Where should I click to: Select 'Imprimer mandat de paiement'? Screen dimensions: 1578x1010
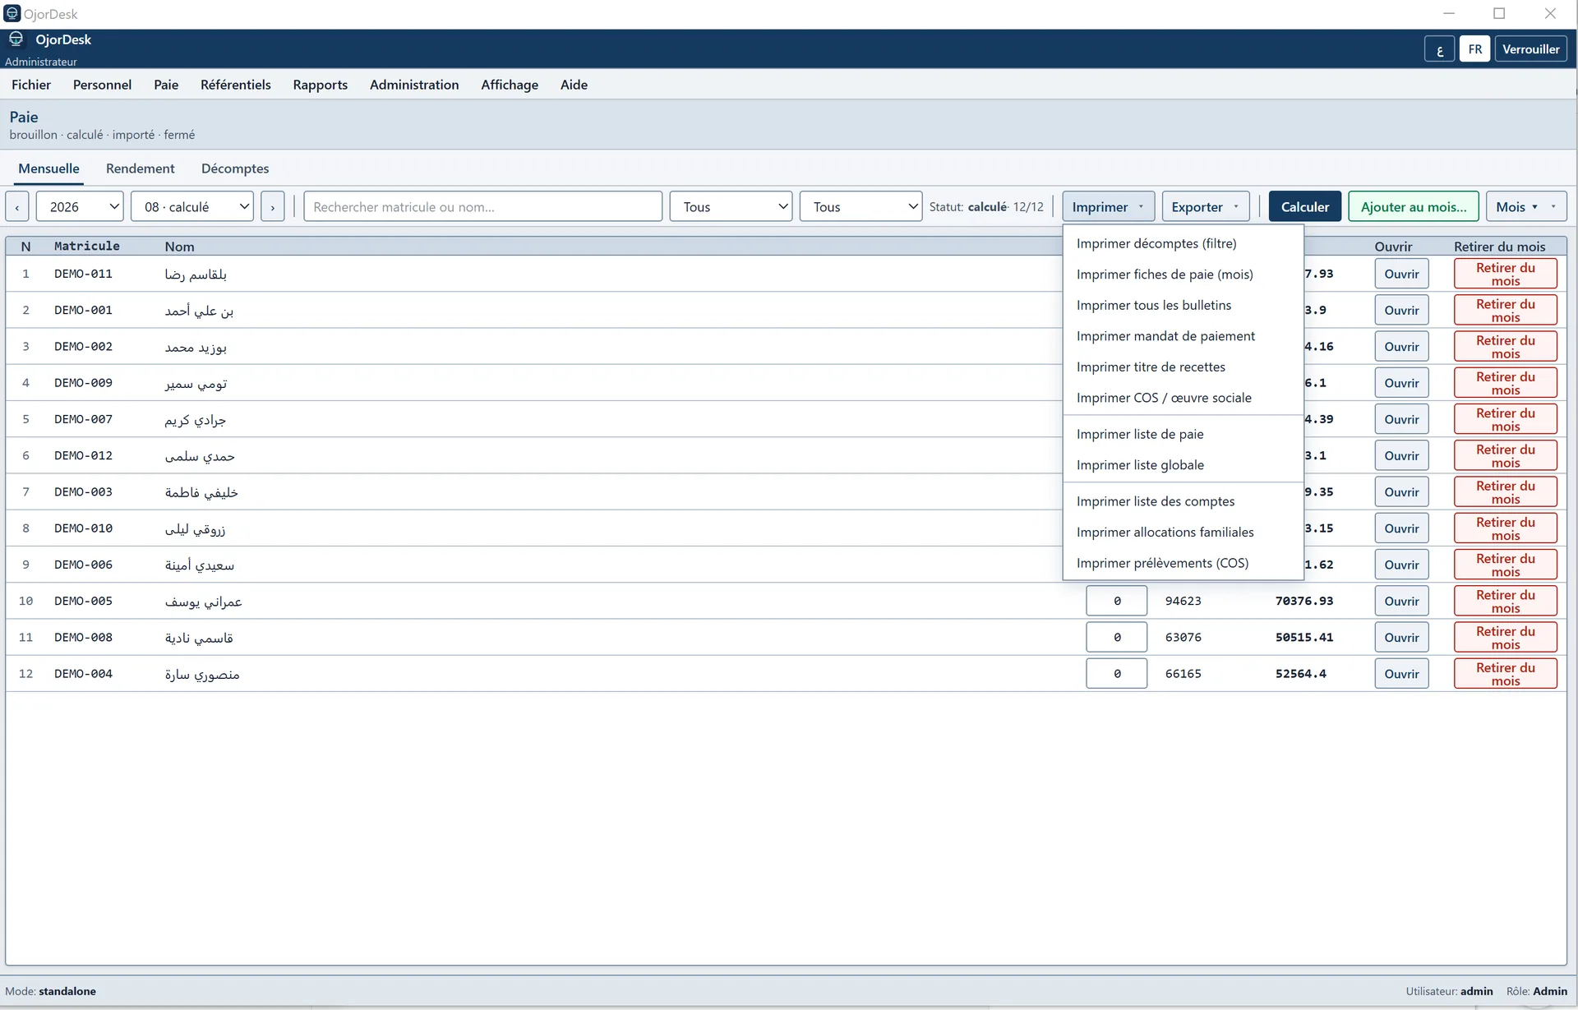1183,336
